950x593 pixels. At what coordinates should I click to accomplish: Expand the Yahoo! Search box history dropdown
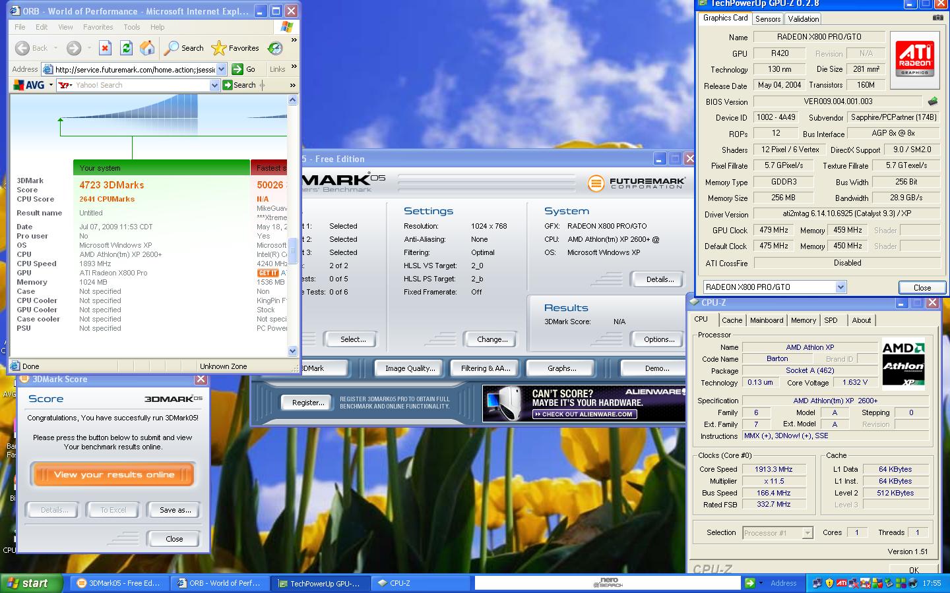coord(214,85)
